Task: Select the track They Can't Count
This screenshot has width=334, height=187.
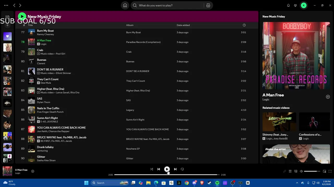Action: tap(48, 79)
